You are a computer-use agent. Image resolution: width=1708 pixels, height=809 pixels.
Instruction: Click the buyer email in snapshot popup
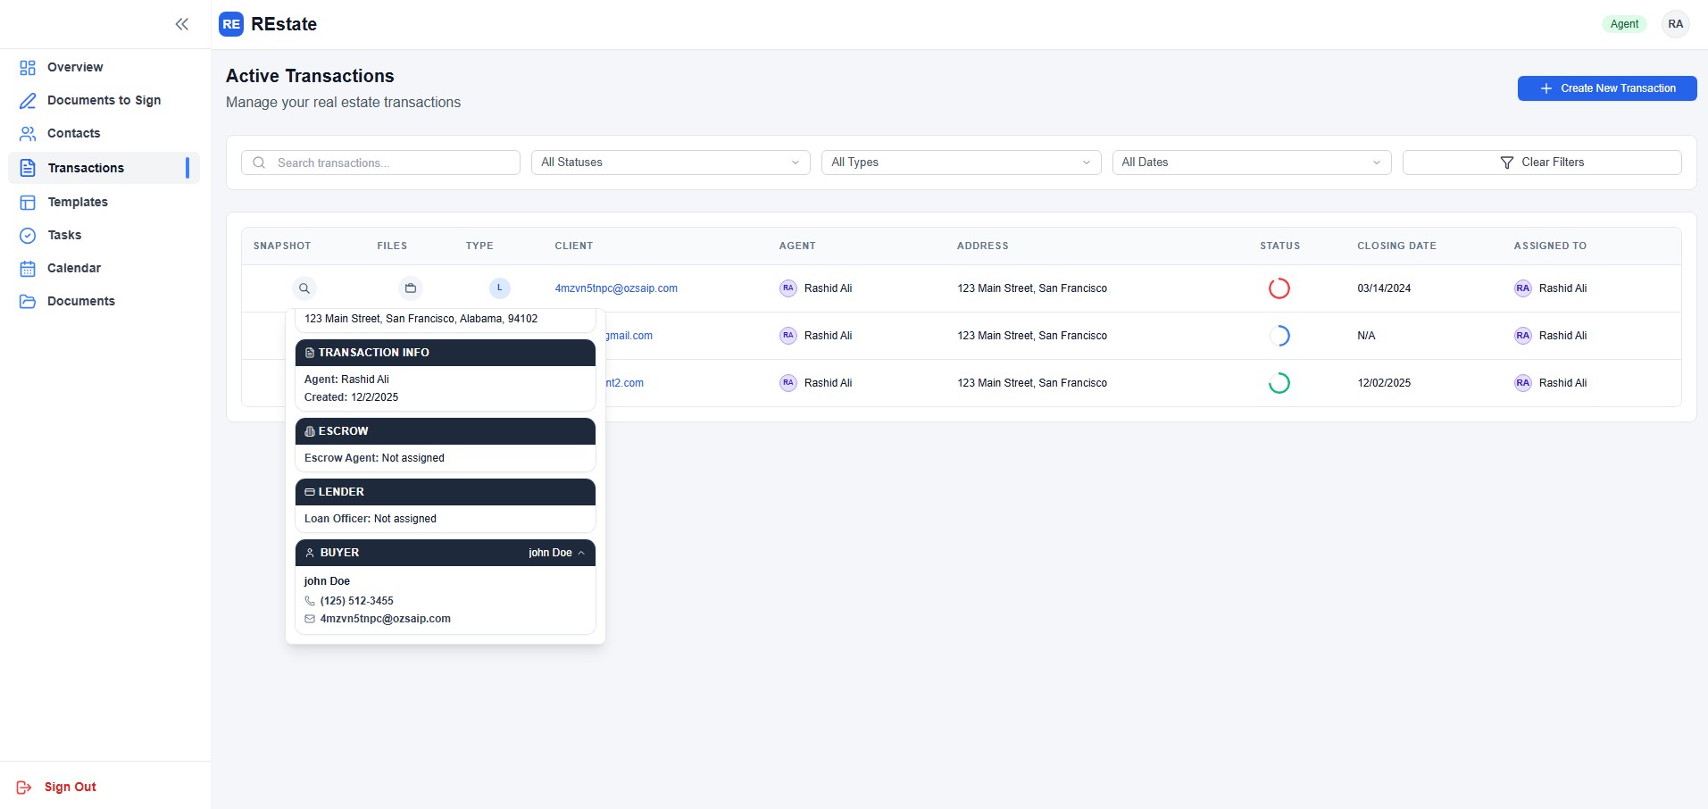(x=385, y=619)
